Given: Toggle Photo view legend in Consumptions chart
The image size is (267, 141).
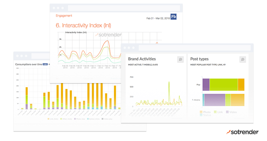Looking at the screenshot, I should point(79,119).
